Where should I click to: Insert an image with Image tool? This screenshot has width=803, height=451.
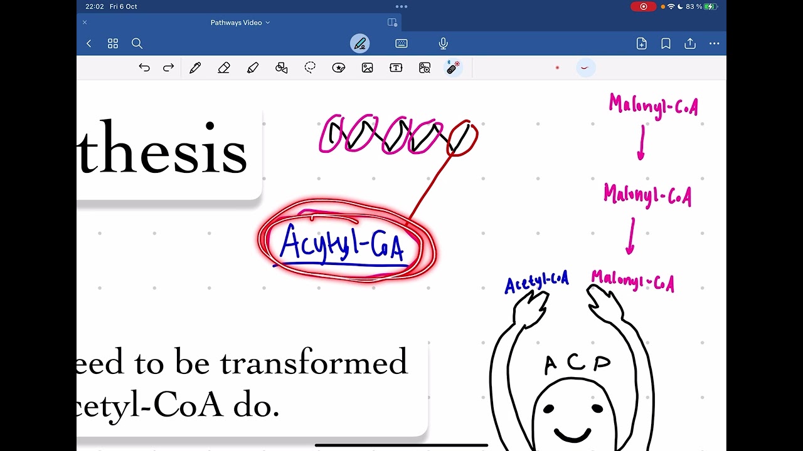(368, 68)
